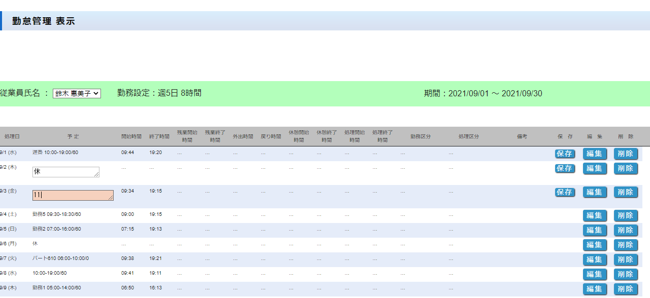Click the 9/3 textarea resize handle

[111, 198]
